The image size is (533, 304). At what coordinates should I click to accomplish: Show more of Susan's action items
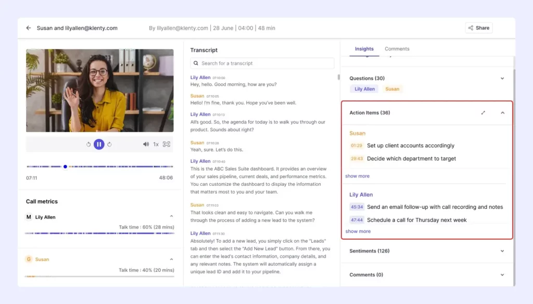tap(357, 176)
